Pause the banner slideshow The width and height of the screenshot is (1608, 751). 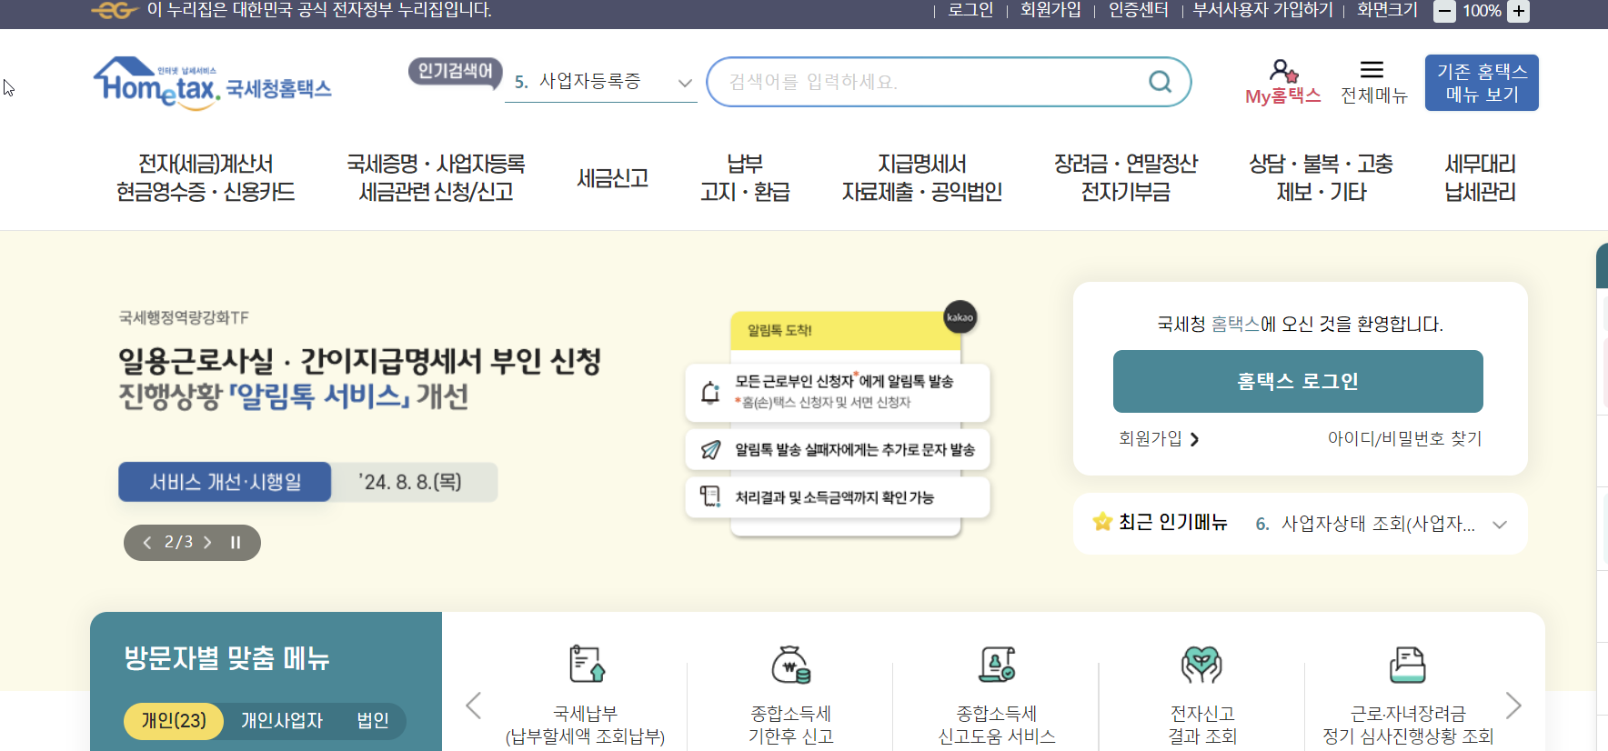pyautogui.click(x=236, y=543)
